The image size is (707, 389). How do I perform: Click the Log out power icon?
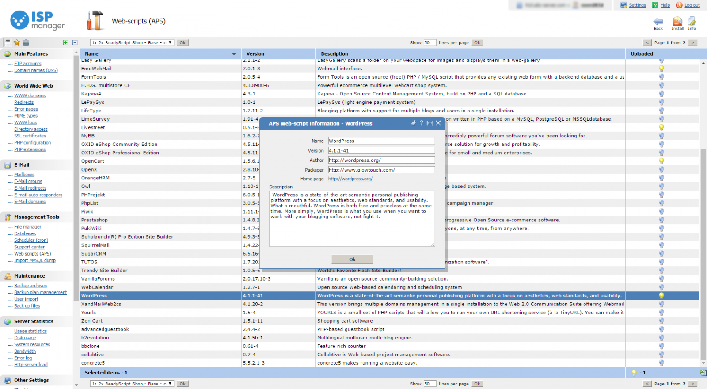pos(679,5)
